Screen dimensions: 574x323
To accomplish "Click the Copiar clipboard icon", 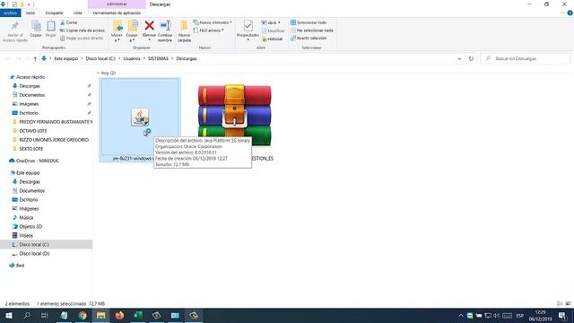I will 36,26.
